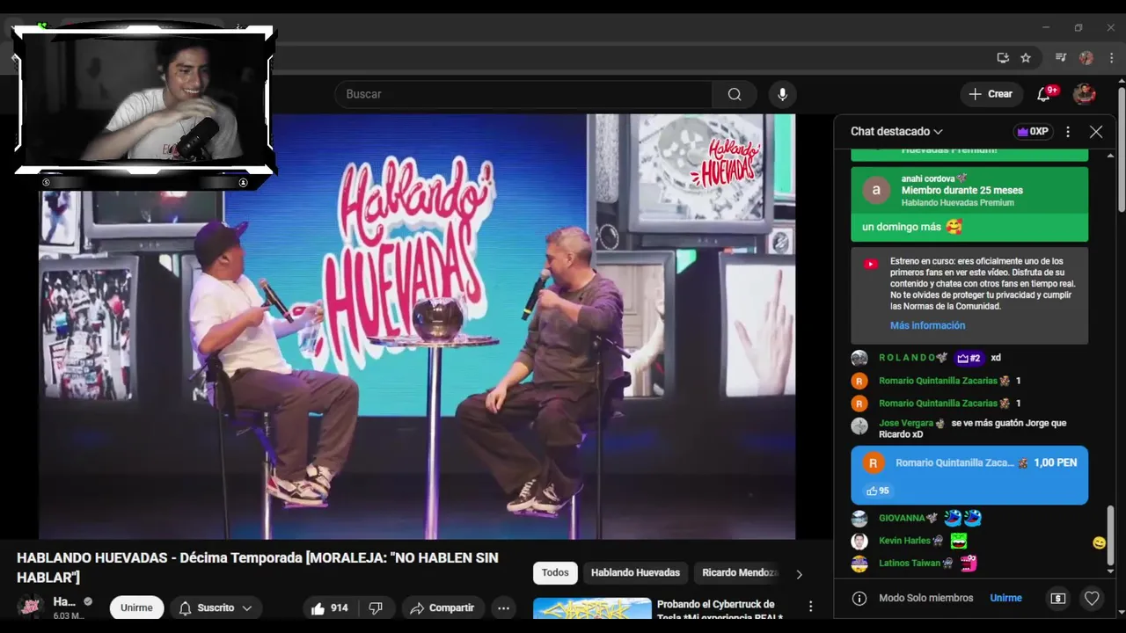Open YouTube notifications bell
The width and height of the screenshot is (1126, 633).
[x=1044, y=94]
